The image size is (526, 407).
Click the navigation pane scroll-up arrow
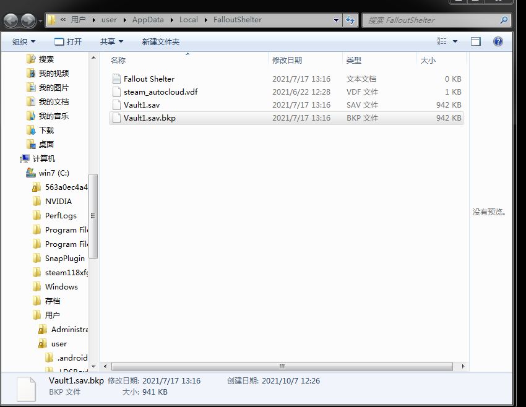pos(93,58)
